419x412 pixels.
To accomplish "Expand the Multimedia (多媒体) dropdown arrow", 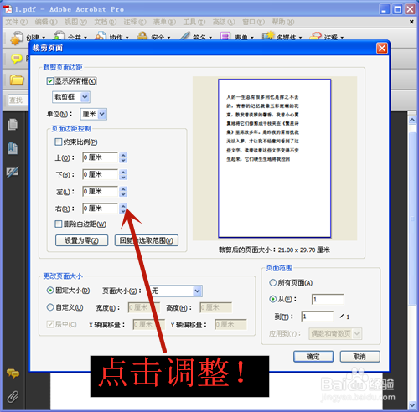I will coord(301,38).
